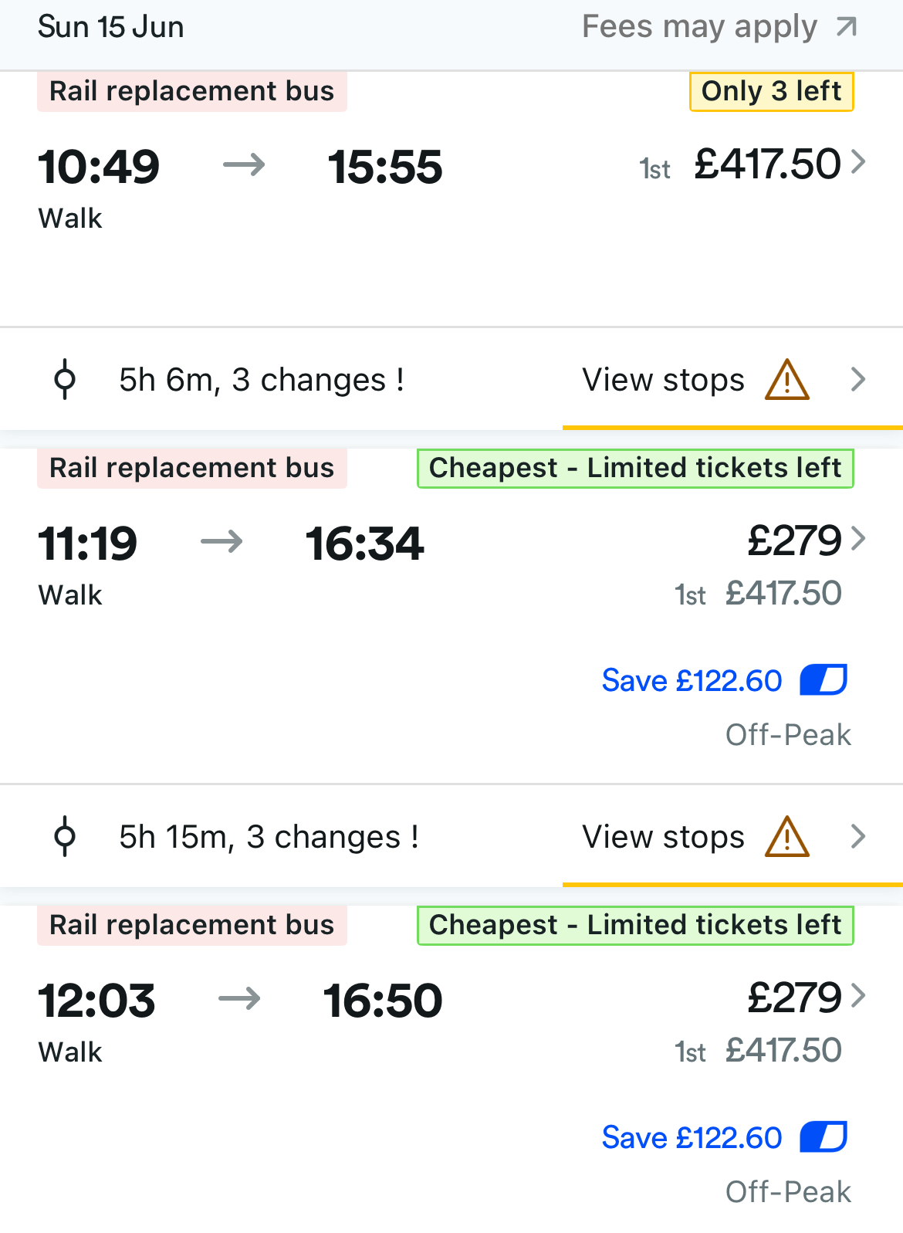This screenshot has height=1233, width=903.
Task: Open the Fees may apply link
Action: (x=698, y=28)
